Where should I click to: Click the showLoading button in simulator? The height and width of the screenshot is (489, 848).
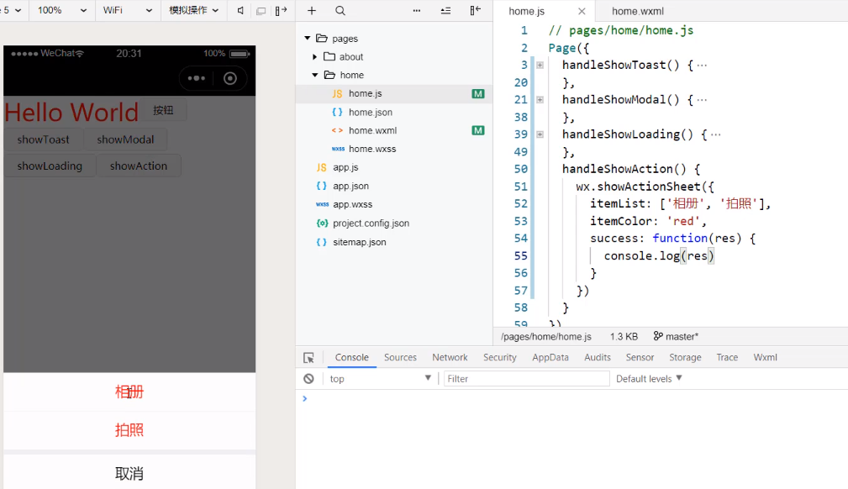(50, 166)
